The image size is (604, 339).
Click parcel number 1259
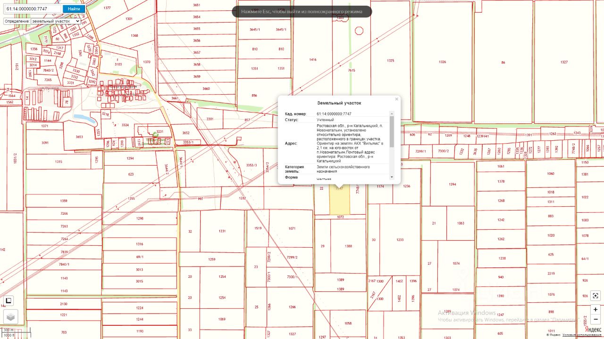pos(212,259)
